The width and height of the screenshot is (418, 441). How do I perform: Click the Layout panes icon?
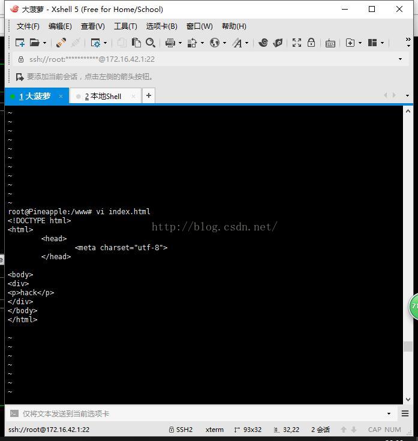[372, 43]
